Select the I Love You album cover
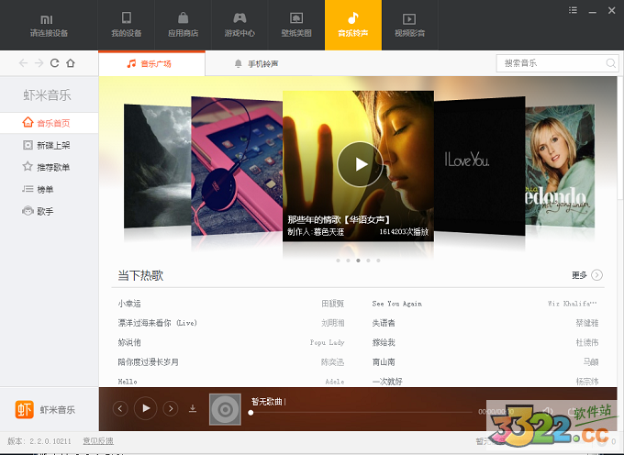The width and height of the screenshot is (624, 455). pos(480,165)
